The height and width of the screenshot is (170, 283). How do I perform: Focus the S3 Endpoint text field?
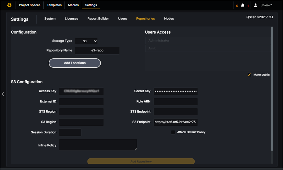pos(175,122)
